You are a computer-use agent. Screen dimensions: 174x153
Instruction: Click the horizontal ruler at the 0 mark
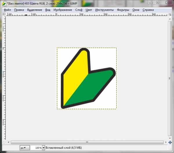56,14
